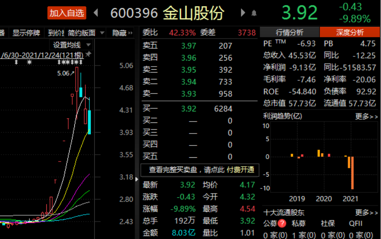Click the 5.06 high price marker on chart

[x=65, y=73]
